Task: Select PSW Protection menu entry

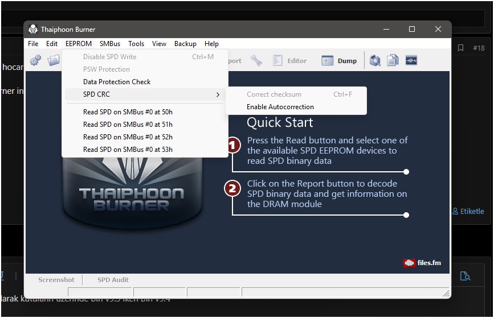Action: 145,69
